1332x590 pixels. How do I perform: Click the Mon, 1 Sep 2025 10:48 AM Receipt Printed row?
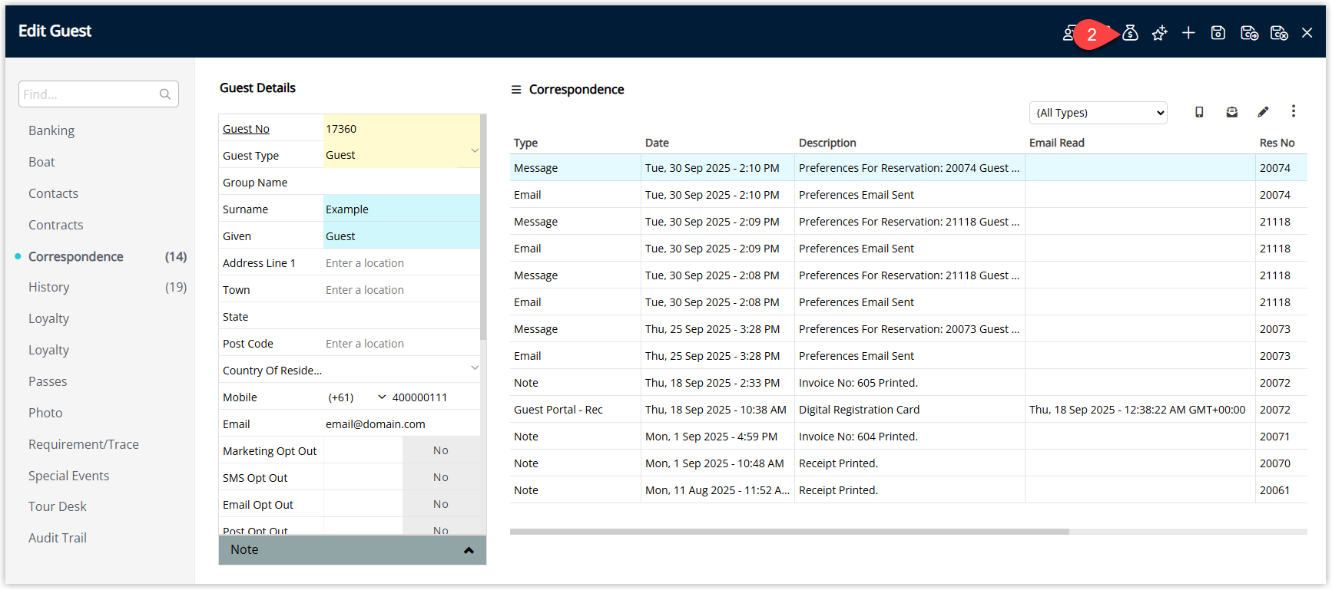(909, 463)
